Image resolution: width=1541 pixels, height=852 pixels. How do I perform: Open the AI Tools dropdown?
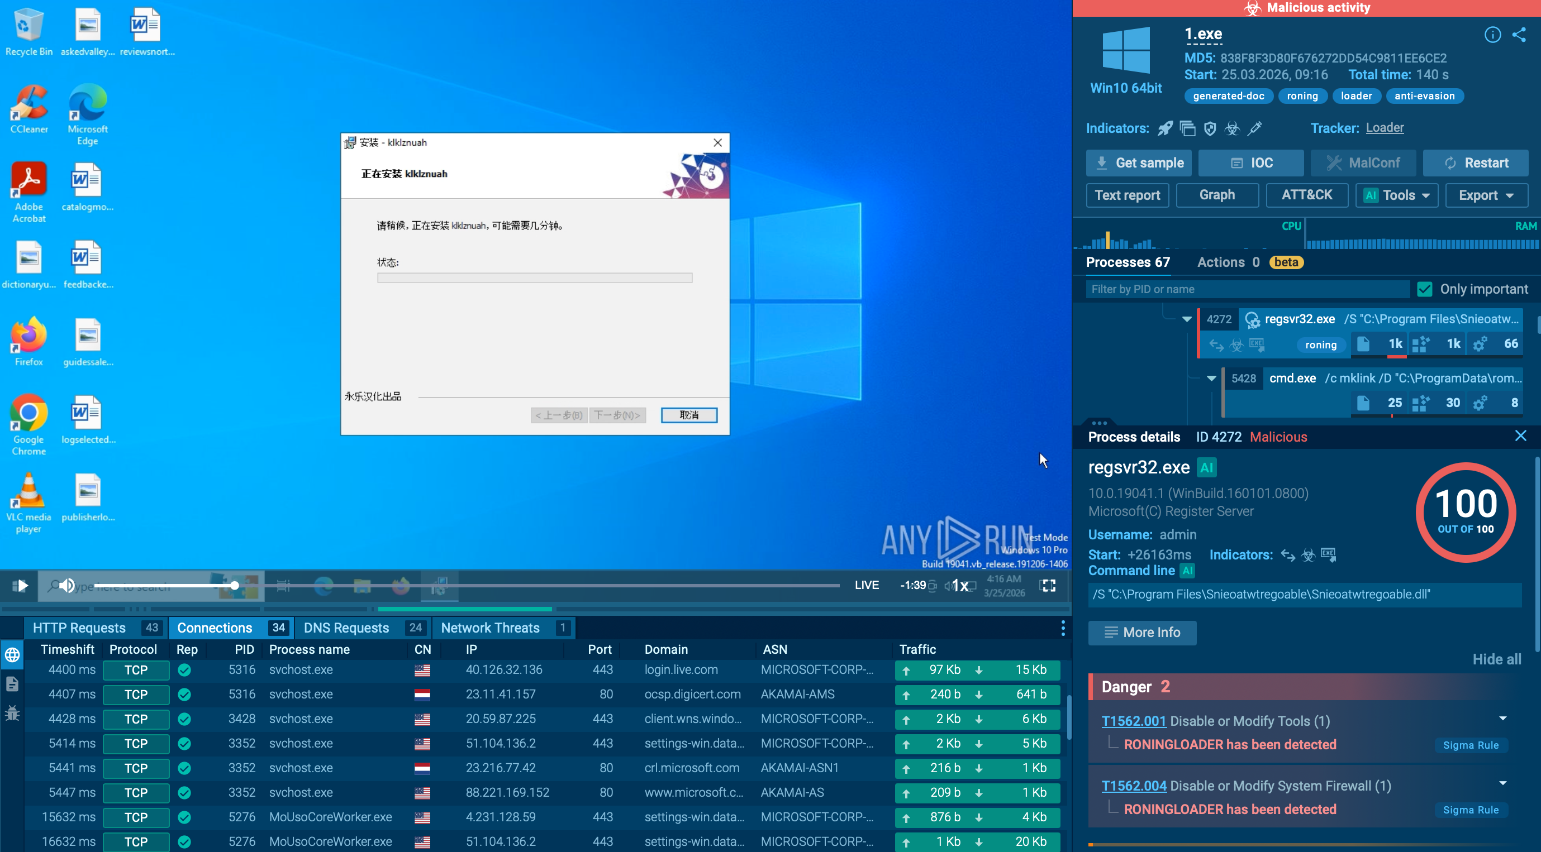(x=1396, y=195)
